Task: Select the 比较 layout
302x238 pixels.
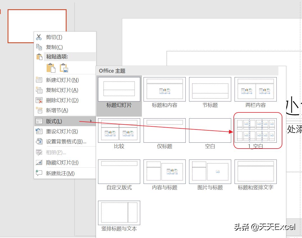Action: (119, 130)
